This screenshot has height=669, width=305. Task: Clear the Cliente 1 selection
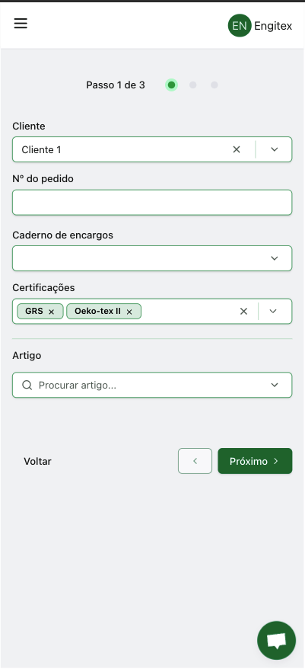tap(237, 149)
